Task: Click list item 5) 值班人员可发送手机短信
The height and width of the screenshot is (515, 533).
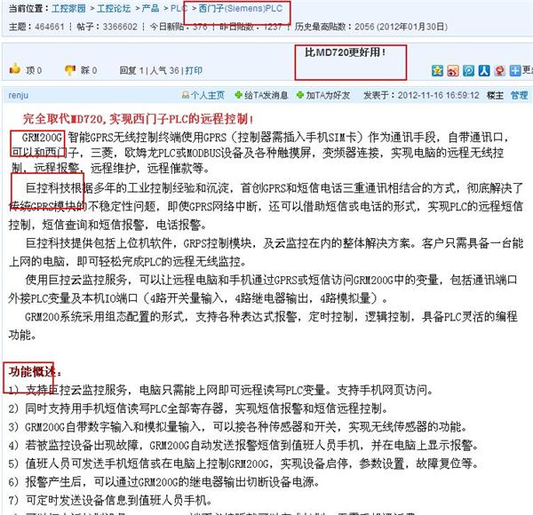Action: [243, 463]
